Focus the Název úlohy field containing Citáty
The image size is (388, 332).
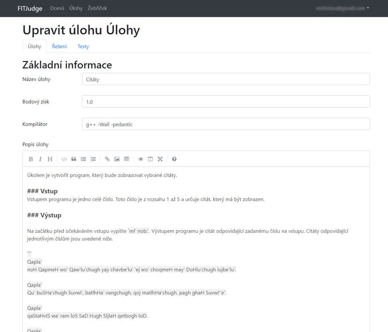(226, 79)
